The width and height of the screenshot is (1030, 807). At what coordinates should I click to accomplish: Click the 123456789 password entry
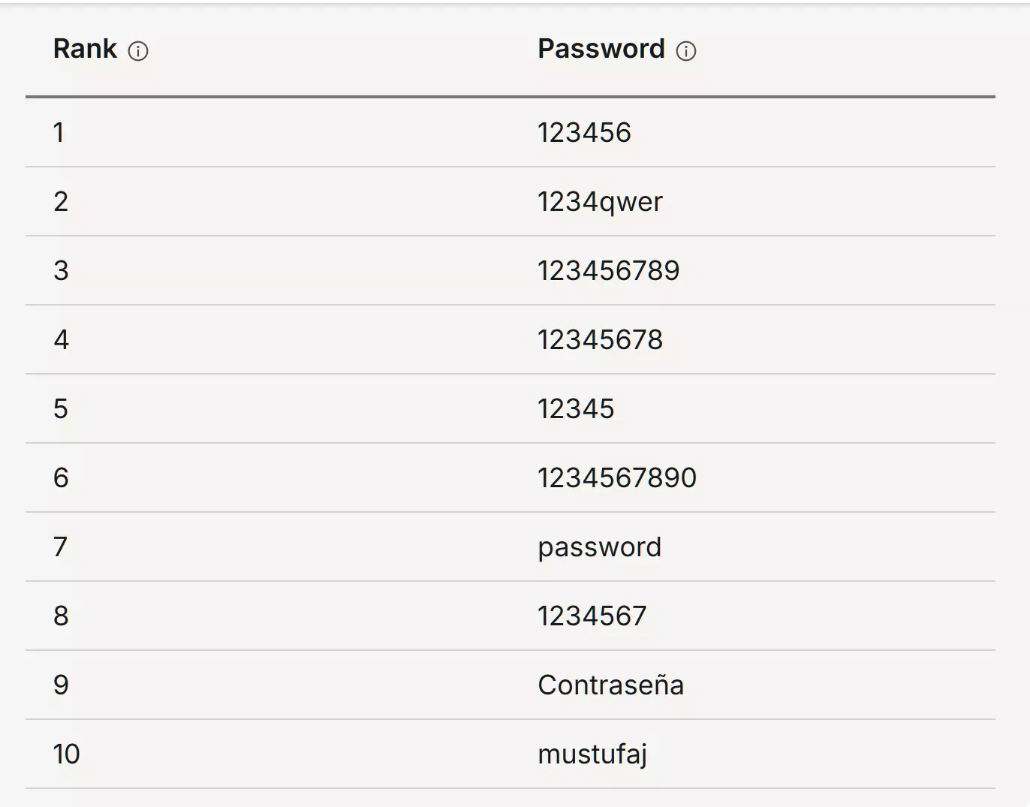tap(608, 271)
